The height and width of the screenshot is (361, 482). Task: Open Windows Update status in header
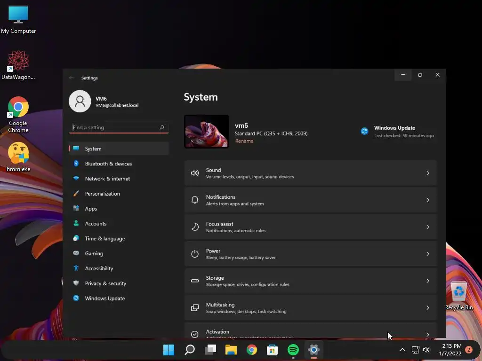click(397, 132)
